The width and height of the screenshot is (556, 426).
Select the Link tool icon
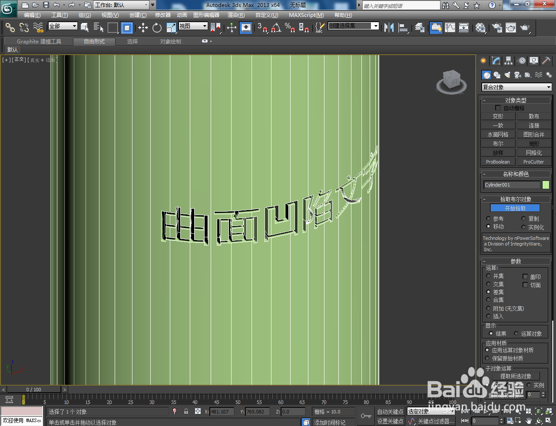point(10,28)
